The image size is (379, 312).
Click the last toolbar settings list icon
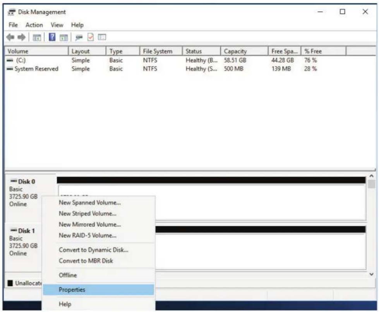pos(102,37)
